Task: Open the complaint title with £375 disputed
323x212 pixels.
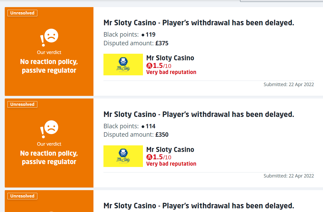Action: tap(198, 23)
